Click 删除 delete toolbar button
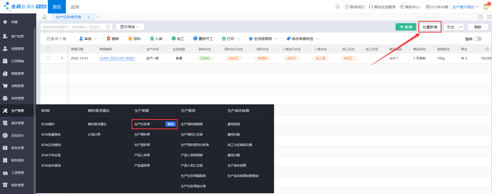492x194 pixels. [x=113, y=39]
